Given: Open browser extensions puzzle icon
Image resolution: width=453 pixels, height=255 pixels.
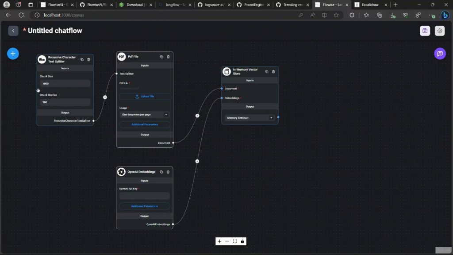Looking at the screenshot, I should click(x=352, y=15).
